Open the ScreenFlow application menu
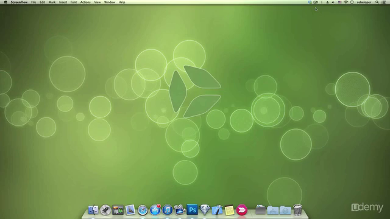Image resolution: width=390 pixels, height=219 pixels. tap(19, 2)
